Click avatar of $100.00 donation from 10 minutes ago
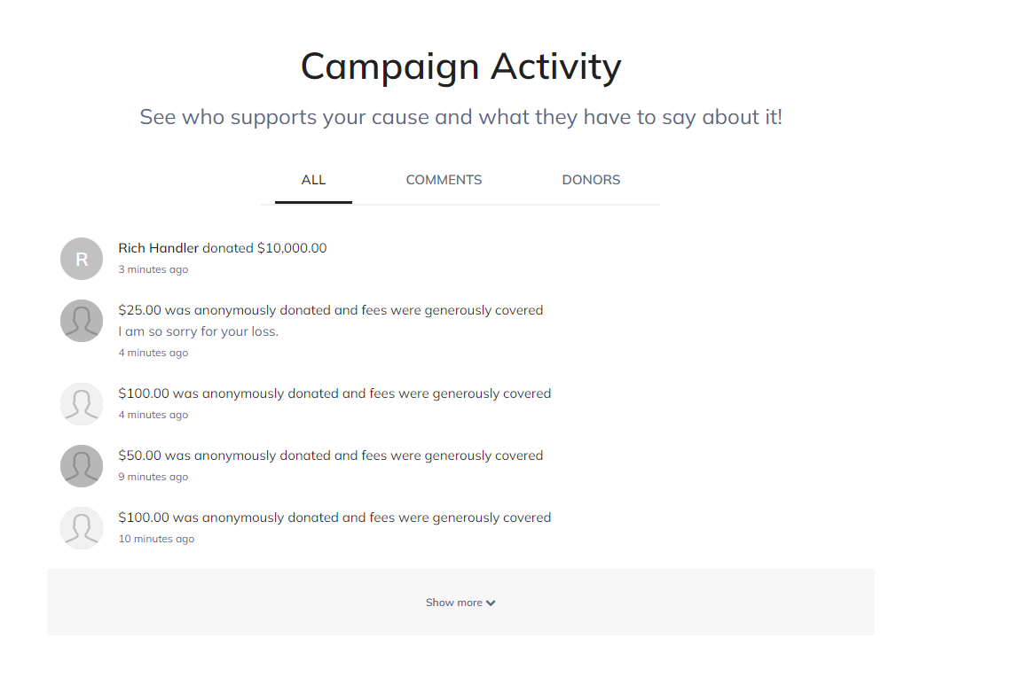This screenshot has width=1030, height=677. [82, 528]
